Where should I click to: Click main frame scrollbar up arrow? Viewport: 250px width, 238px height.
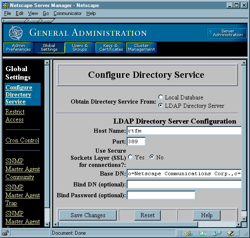(x=244, y=62)
